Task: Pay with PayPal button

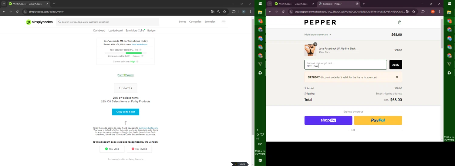Action: (x=378, y=120)
